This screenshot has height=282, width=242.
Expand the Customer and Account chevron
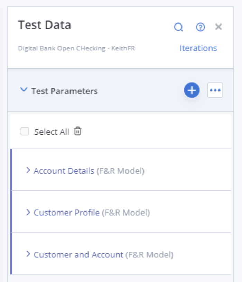[x=28, y=254]
